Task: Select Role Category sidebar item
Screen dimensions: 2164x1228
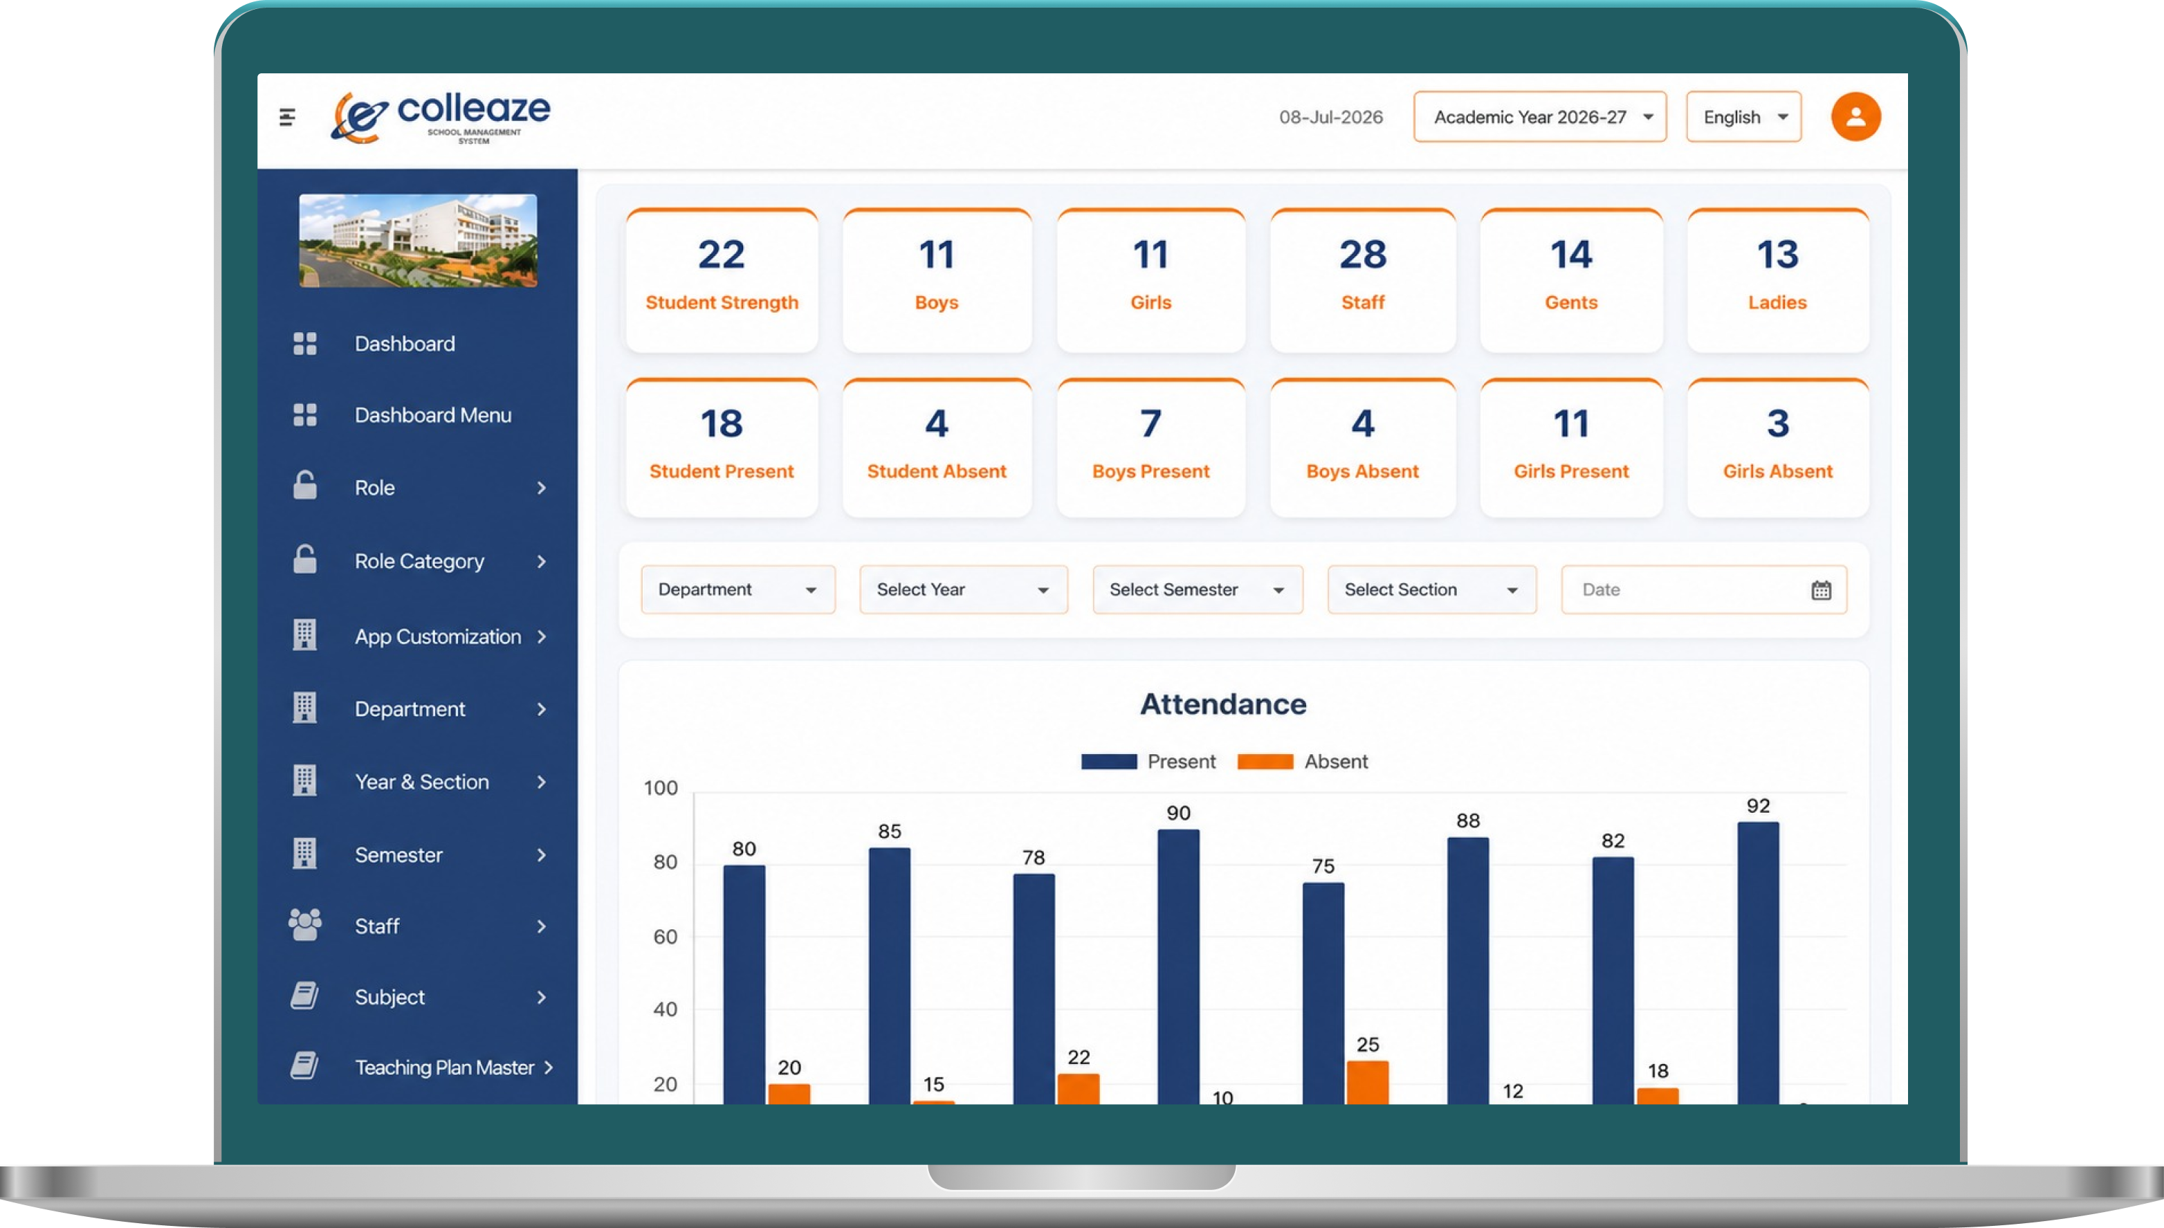Action: (x=419, y=562)
